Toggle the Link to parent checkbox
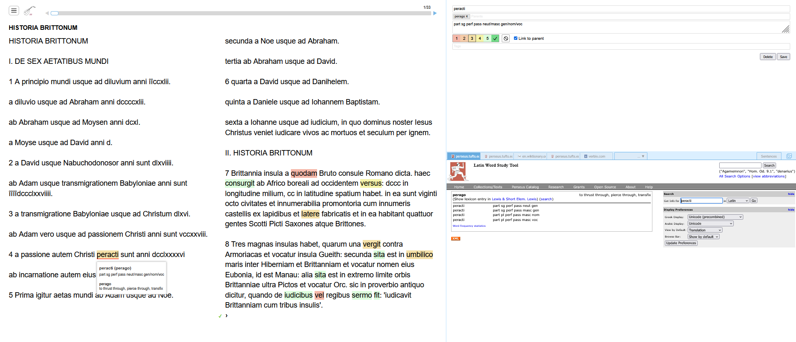Screen dimensions: 796x342 (516, 38)
